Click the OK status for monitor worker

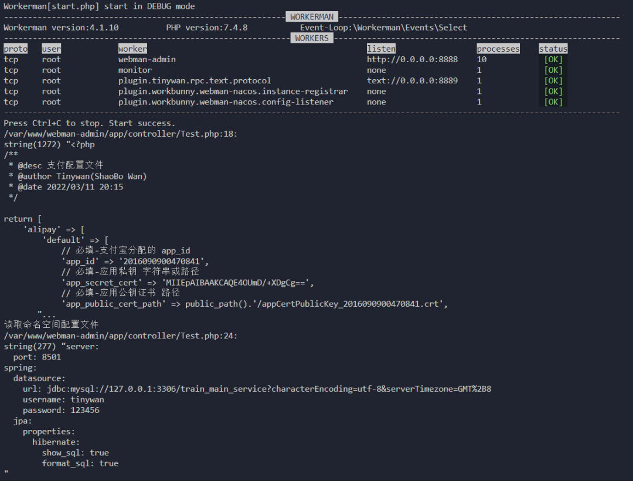pyautogui.click(x=553, y=70)
